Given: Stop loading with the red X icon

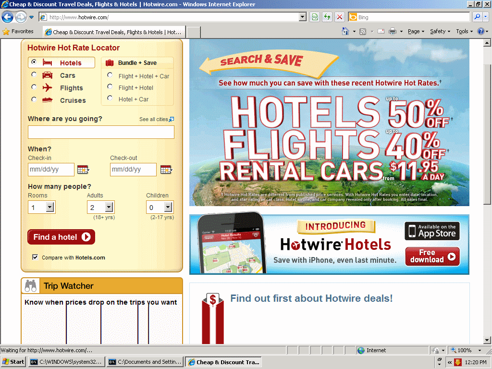Looking at the screenshot, I should [340, 17].
